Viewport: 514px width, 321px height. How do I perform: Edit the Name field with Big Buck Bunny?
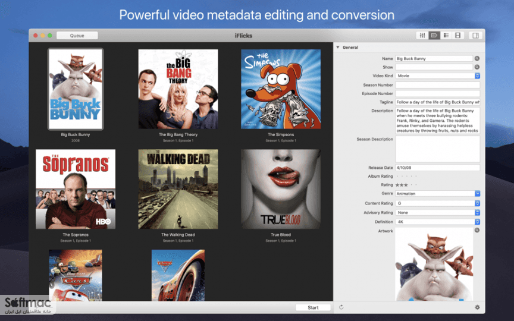(434, 58)
